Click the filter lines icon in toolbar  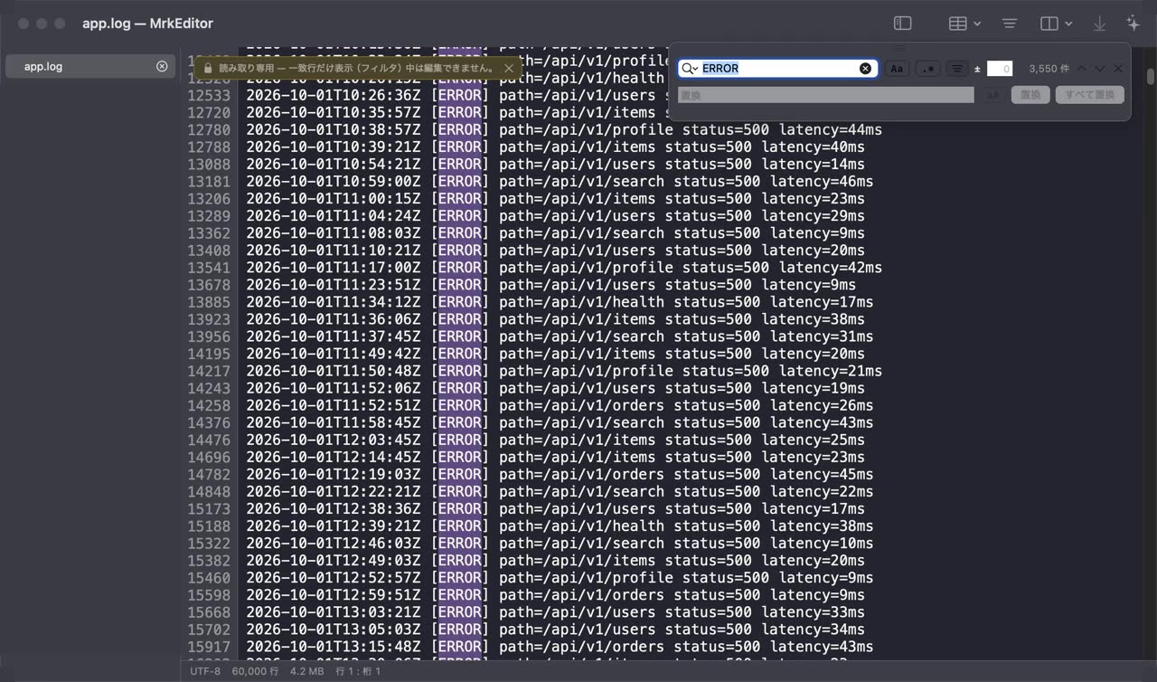[x=1010, y=24]
